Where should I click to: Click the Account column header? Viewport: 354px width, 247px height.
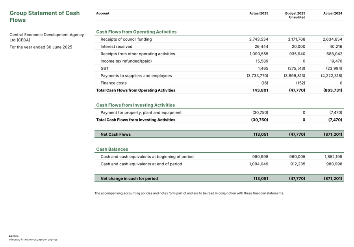[x=103, y=13]
